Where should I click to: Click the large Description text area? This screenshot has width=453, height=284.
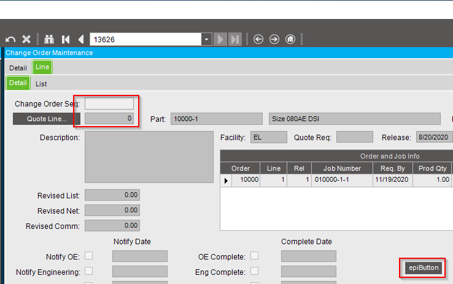coord(149,157)
